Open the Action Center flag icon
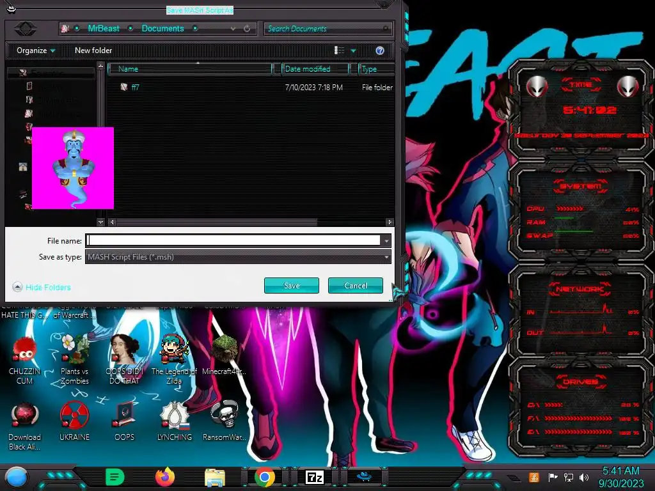This screenshot has height=491, width=655. (553, 477)
